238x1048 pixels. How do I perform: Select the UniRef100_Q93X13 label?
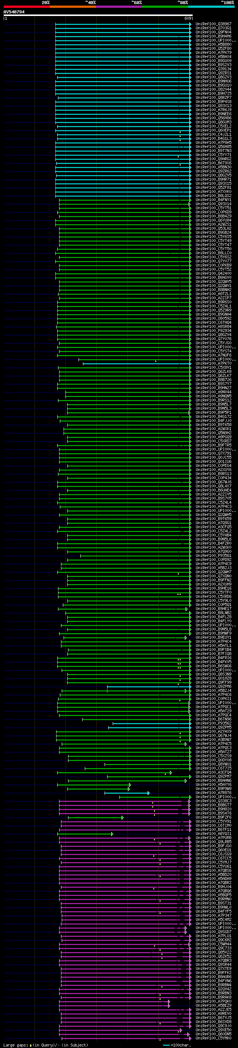(x=213, y=106)
